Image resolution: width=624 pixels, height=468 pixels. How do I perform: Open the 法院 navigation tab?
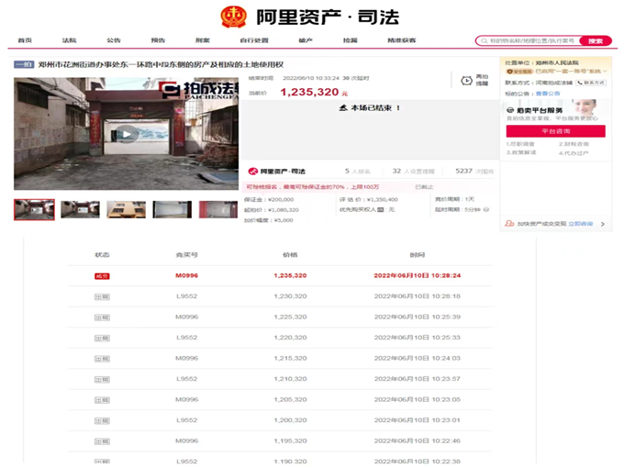pos(69,40)
